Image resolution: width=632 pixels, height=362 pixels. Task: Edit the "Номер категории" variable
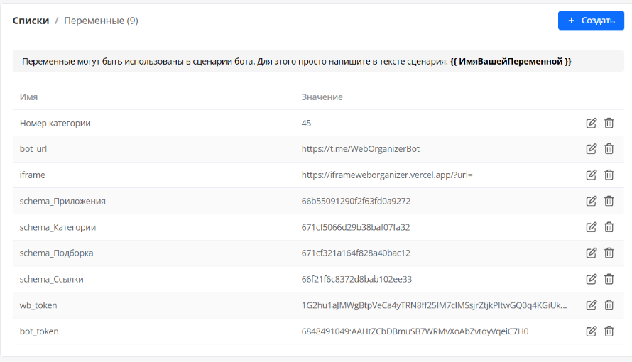click(591, 123)
